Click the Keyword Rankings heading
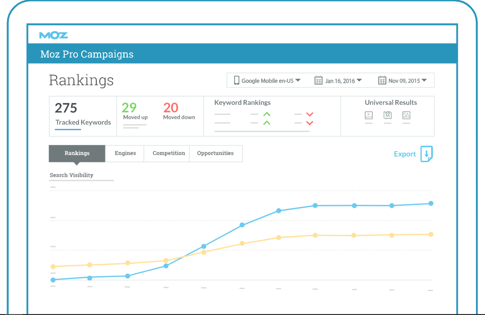The height and width of the screenshot is (315, 485). pos(242,102)
